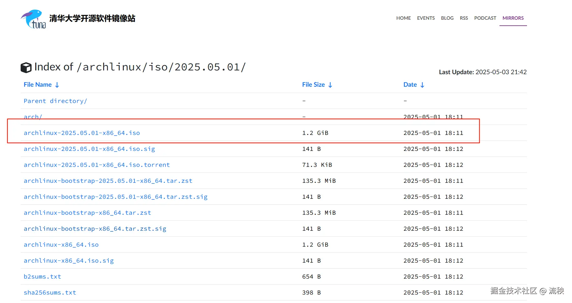Click the date of archlinux-bootstrap-x86_64.tar.zst
The height and width of the screenshot is (303, 572).
[x=433, y=213]
